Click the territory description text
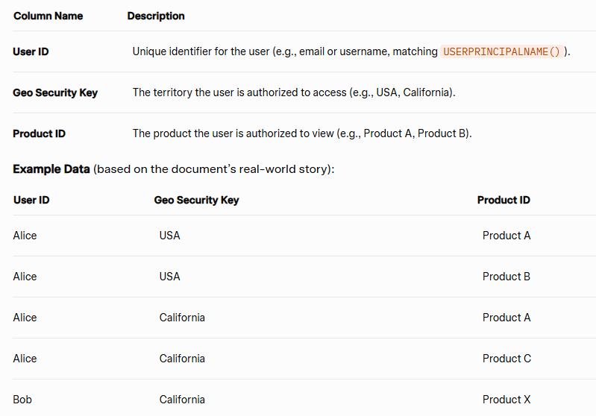 pos(294,92)
